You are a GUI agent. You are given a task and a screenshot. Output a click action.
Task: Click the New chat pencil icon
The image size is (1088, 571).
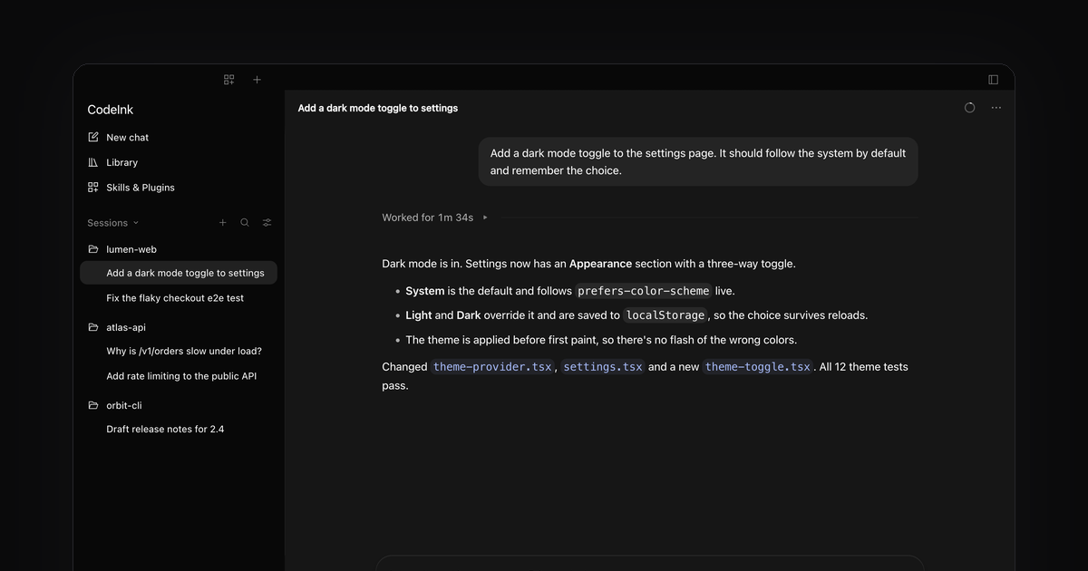click(93, 138)
